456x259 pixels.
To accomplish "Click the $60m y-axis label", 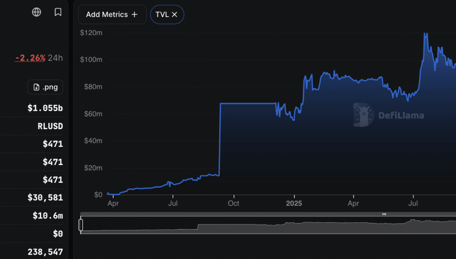I will pos(93,114).
